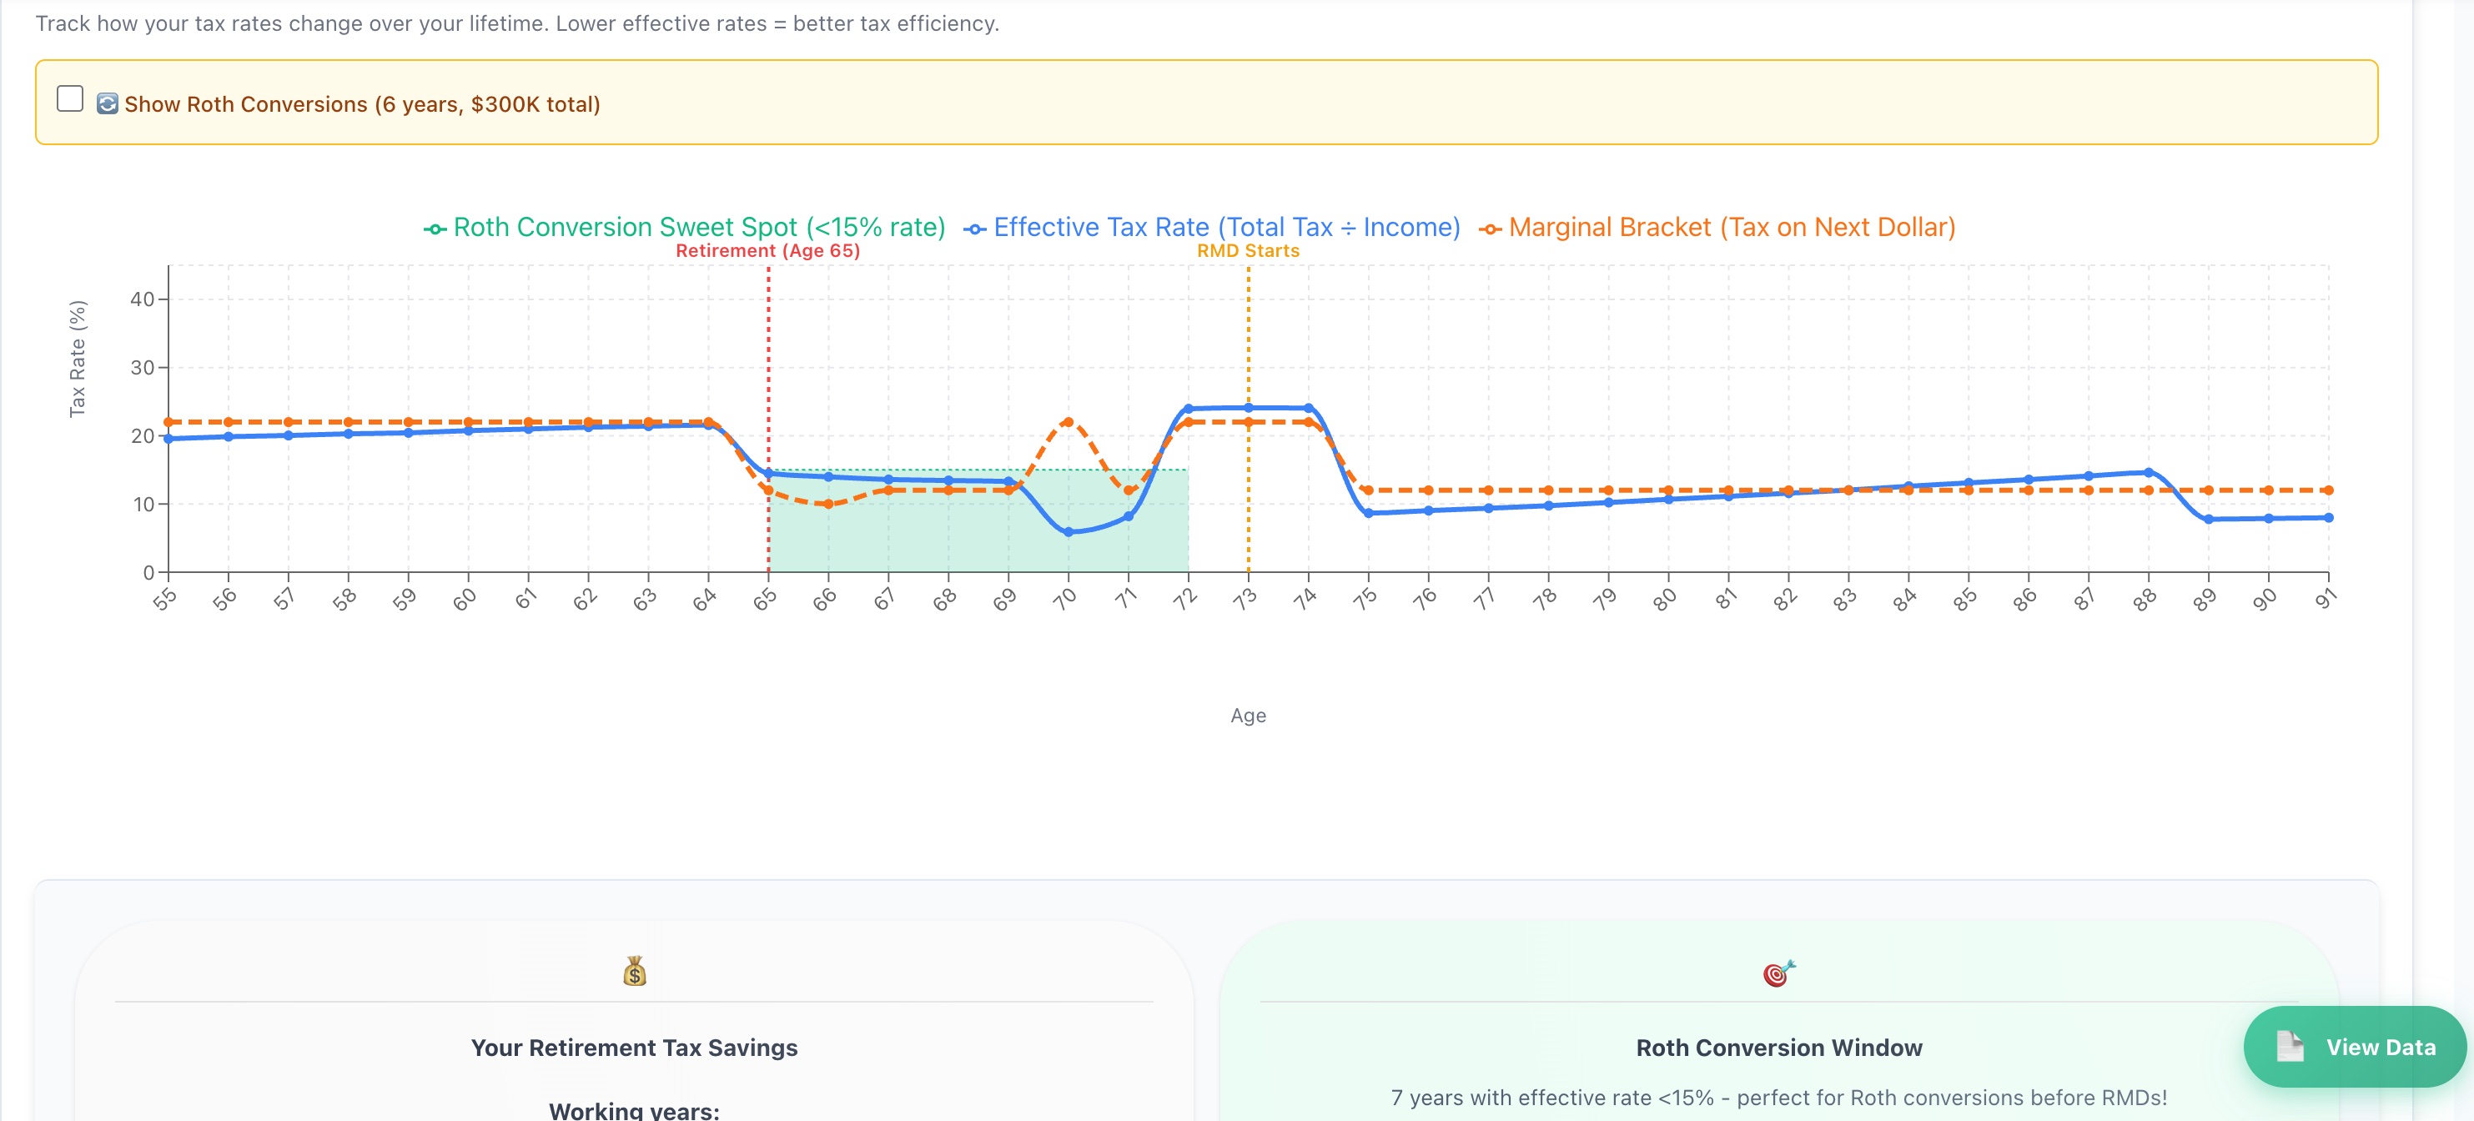Click the Age axis title
This screenshot has width=2474, height=1121.
tap(1248, 716)
